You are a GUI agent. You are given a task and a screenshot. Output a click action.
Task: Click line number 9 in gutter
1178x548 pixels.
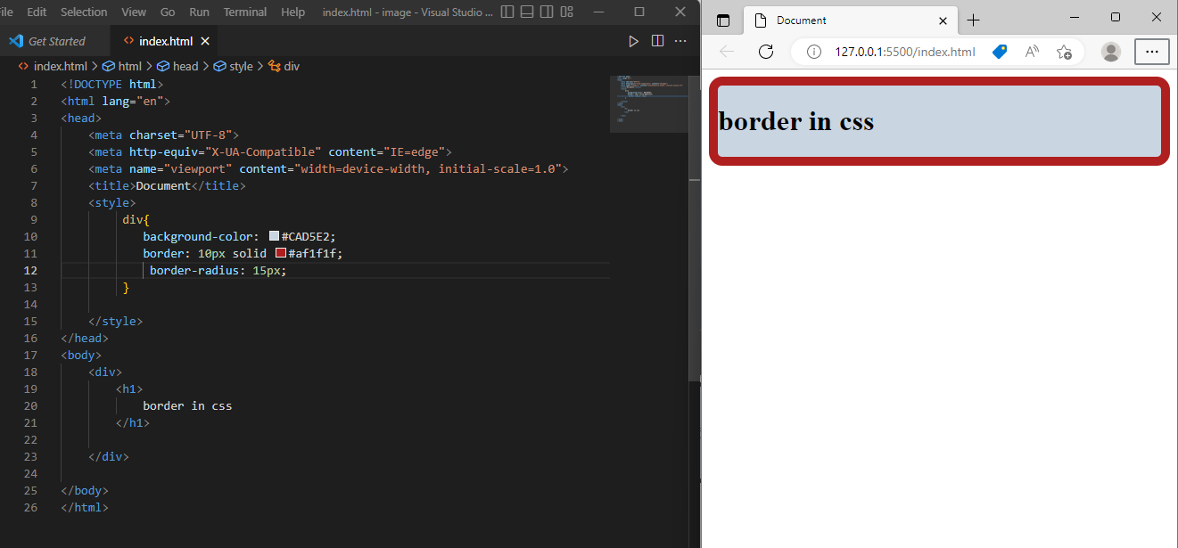click(34, 219)
